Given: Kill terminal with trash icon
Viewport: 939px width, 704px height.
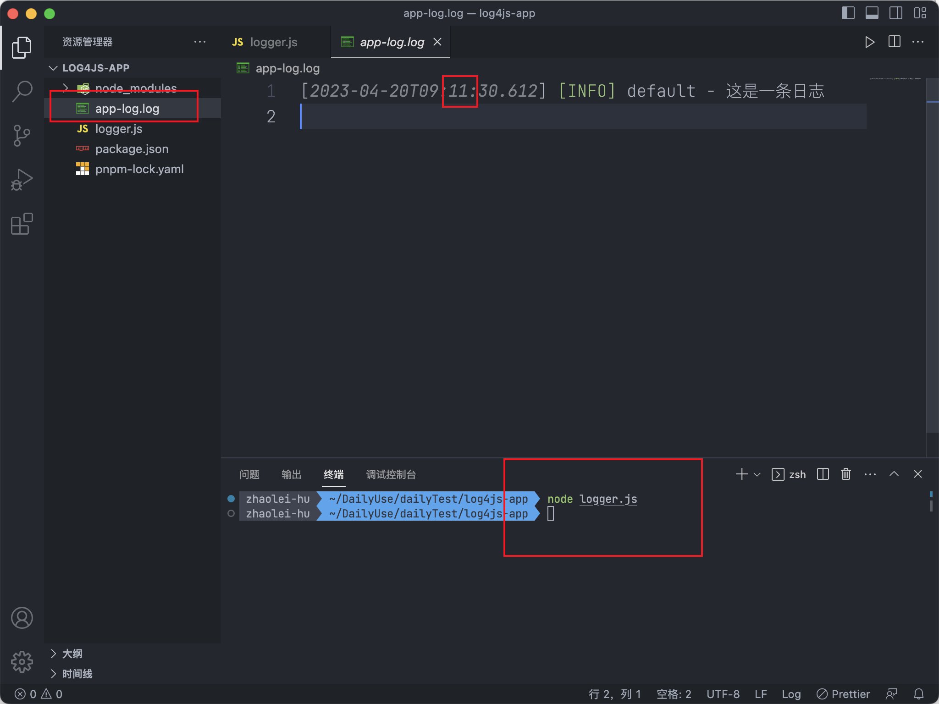Looking at the screenshot, I should coord(846,474).
